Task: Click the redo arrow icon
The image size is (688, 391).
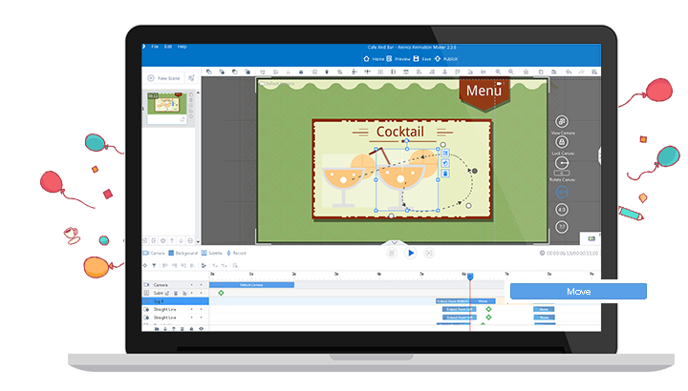Action: 582,72
